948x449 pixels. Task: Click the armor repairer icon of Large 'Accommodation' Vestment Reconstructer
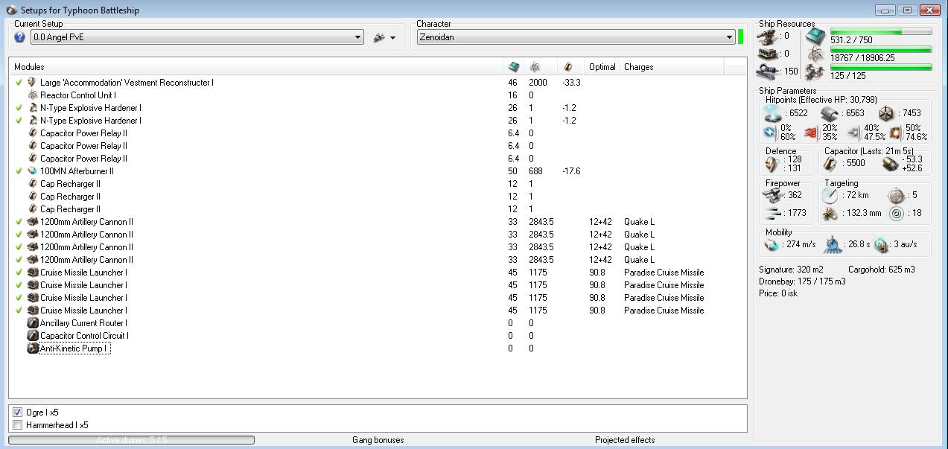32,83
